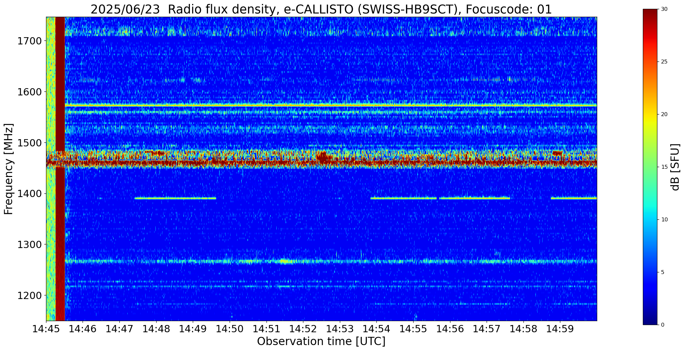
Task: Click the 14:49 time tick label
Action: click(193, 328)
